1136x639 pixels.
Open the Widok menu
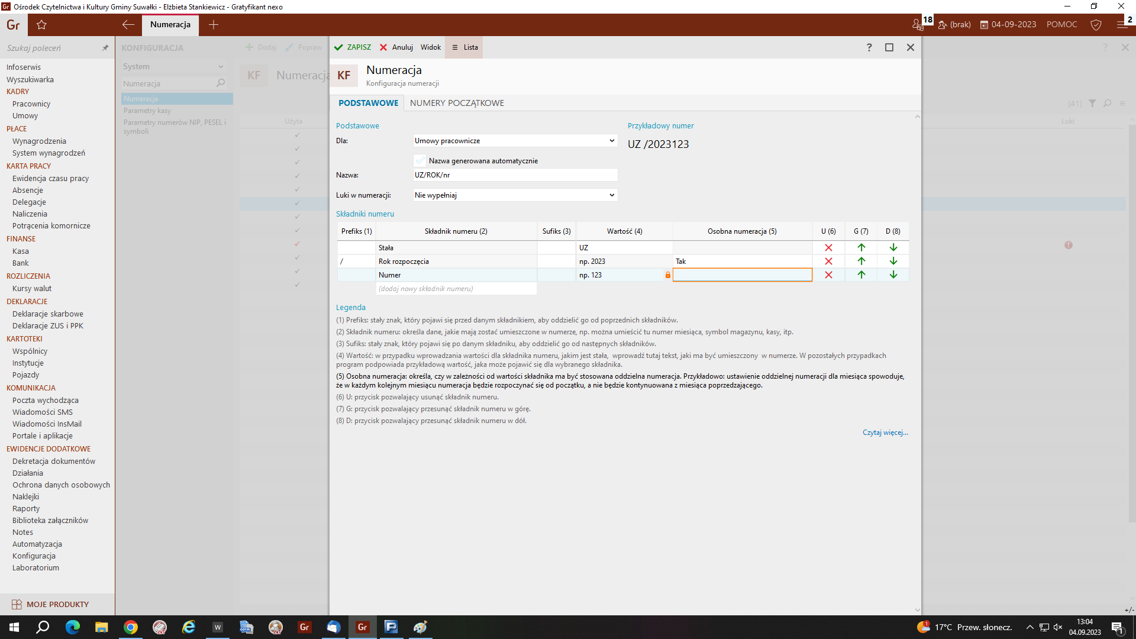(x=430, y=47)
